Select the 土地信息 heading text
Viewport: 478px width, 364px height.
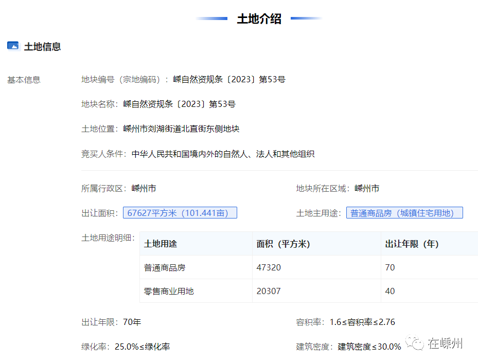(42, 46)
